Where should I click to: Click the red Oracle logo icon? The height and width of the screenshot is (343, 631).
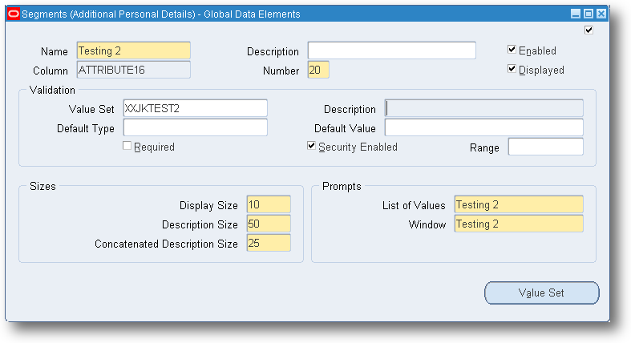point(14,14)
